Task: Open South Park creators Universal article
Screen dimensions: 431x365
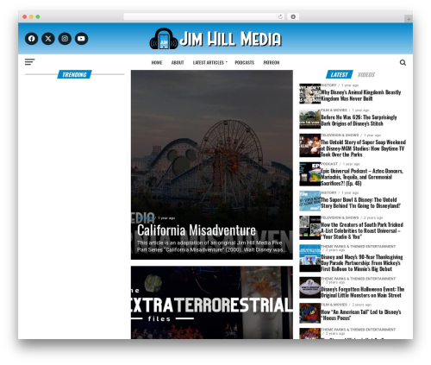Action: coord(362,230)
